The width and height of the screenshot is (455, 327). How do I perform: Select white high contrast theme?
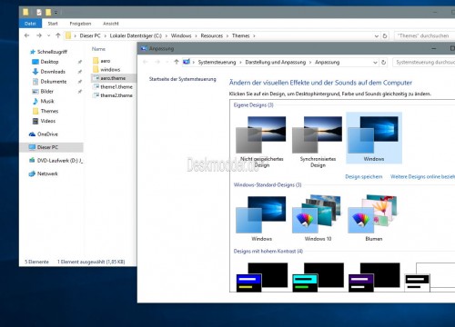coord(430,277)
